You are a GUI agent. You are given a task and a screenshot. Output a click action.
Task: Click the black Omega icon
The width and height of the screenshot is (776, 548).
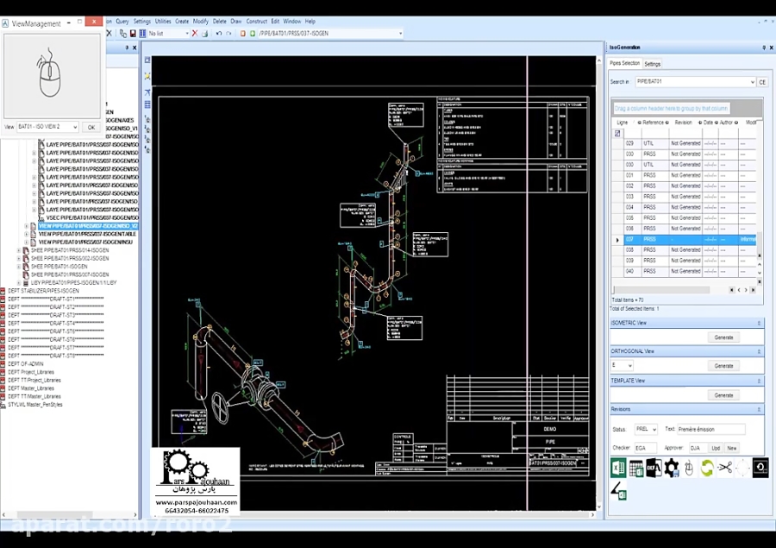760,468
